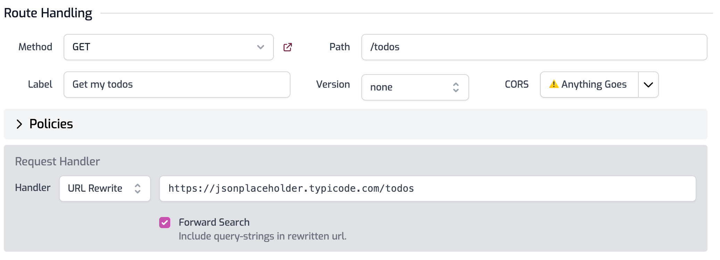
Task: Click the Forward Search label text
Action: (x=214, y=222)
